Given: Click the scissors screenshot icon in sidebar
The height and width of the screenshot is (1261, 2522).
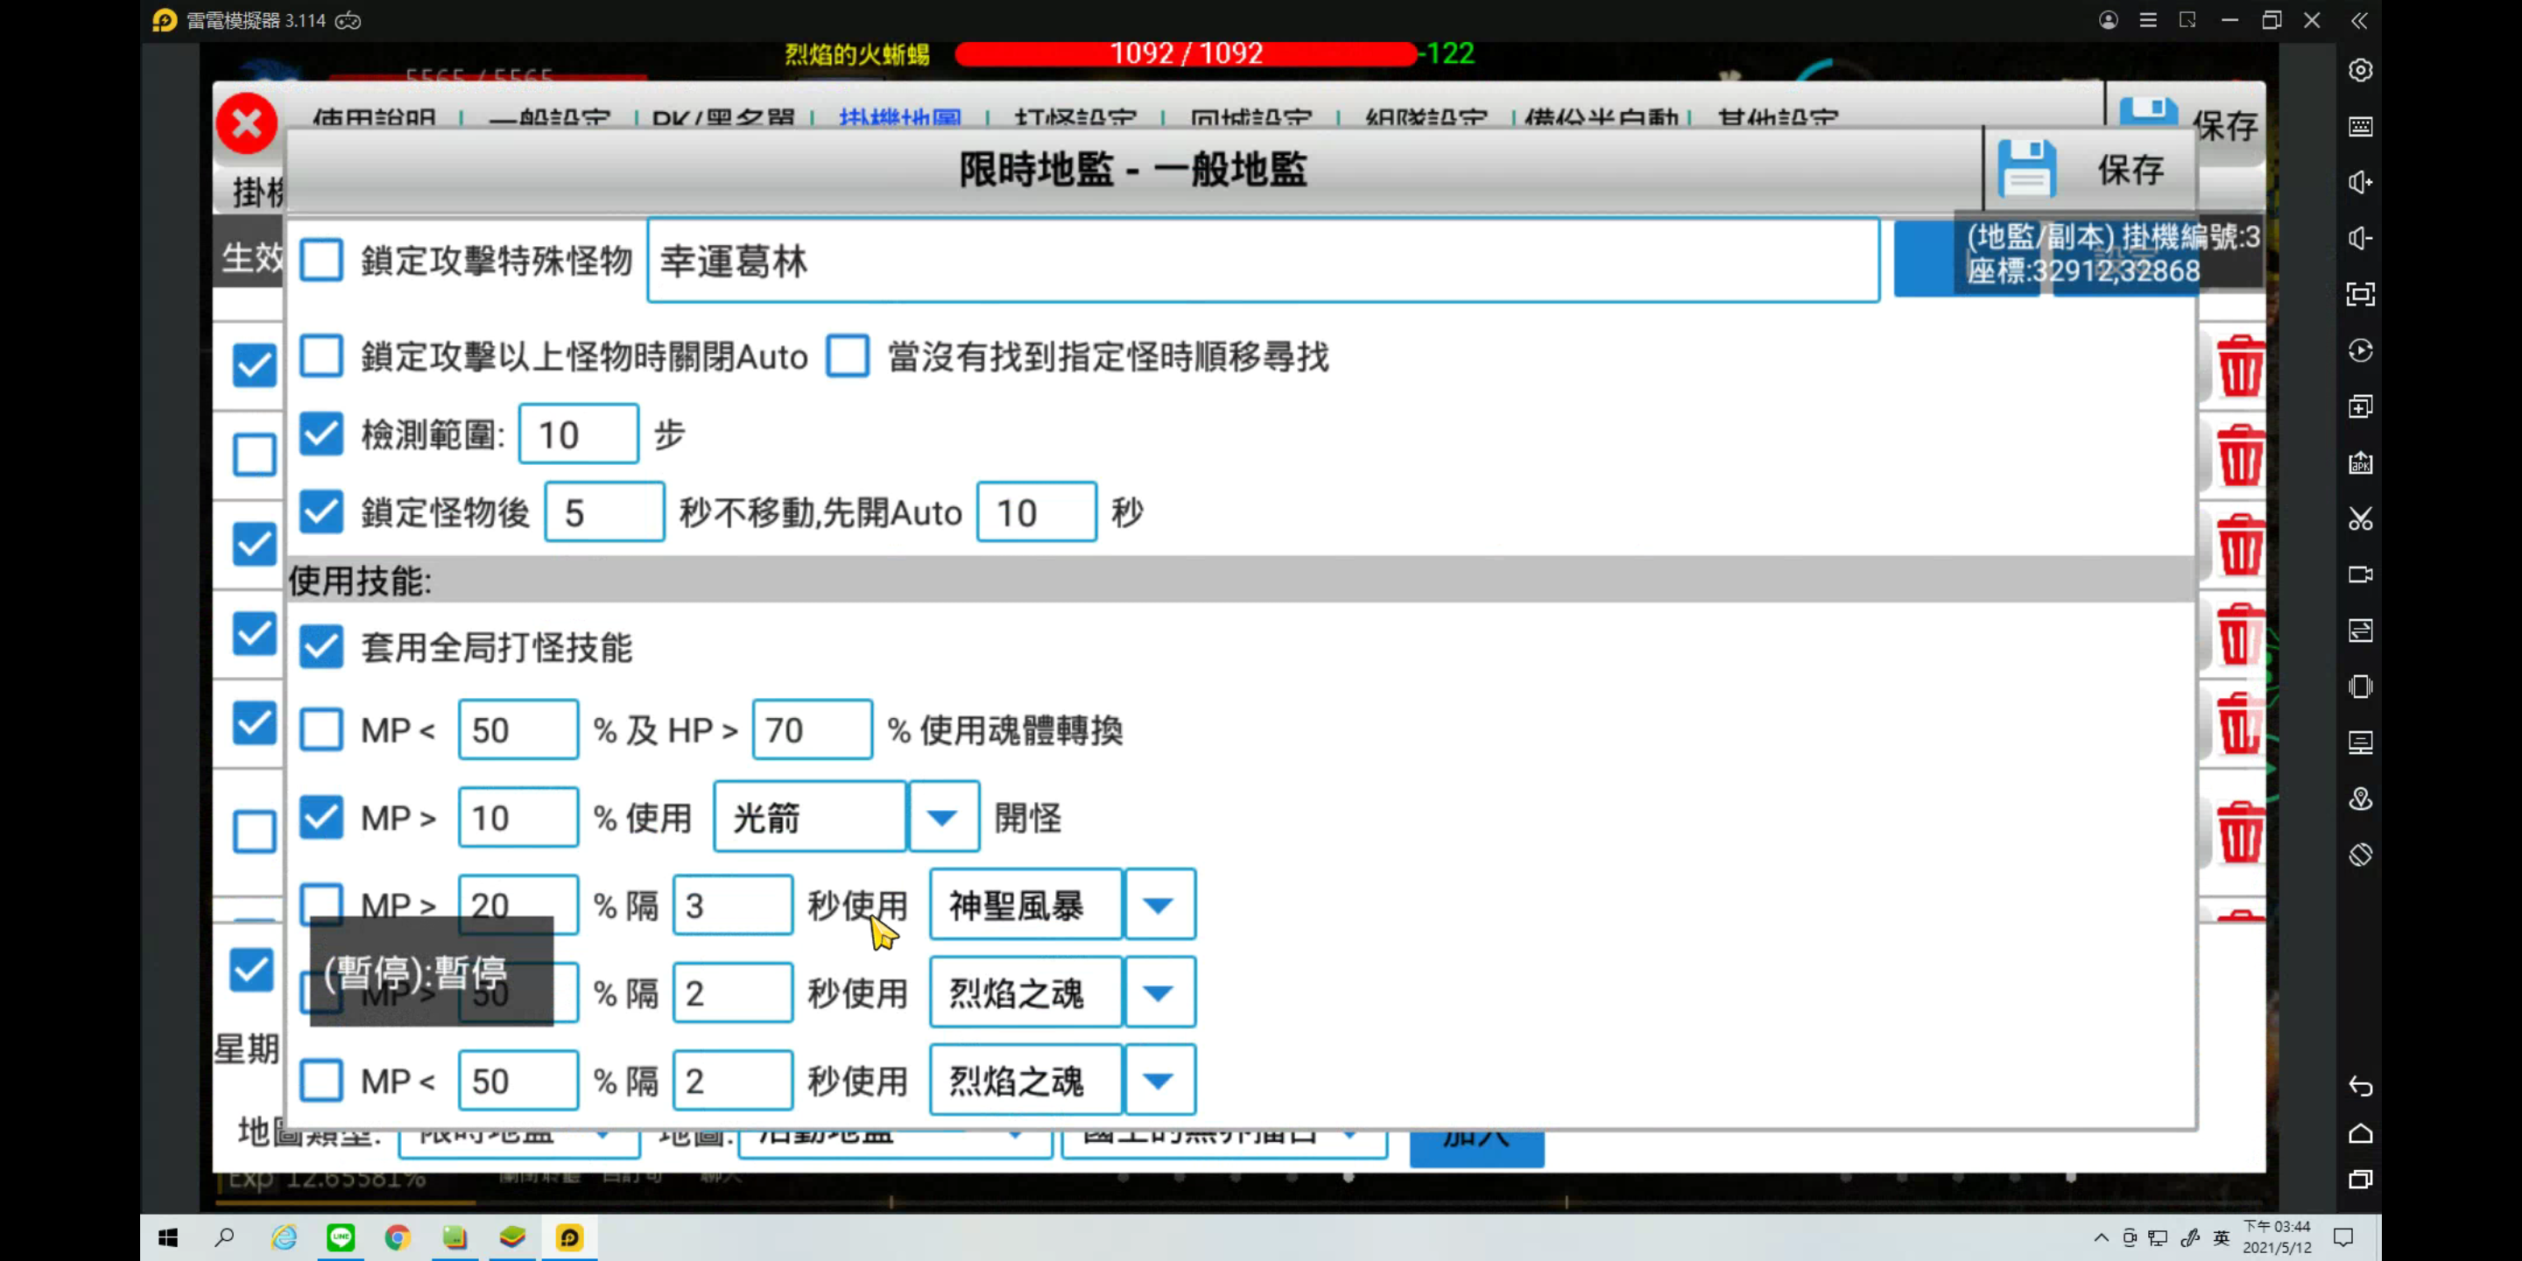Looking at the screenshot, I should [x=2361, y=518].
